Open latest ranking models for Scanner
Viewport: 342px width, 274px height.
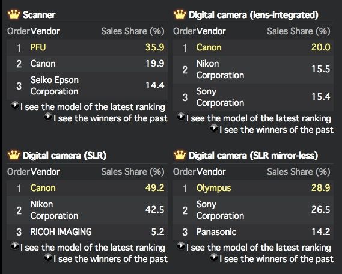coord(93,107)
